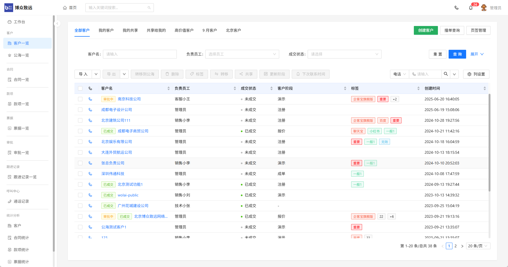Click the home icon labeled 首页
This screenshot has height=267, width=508.
click(x=65, y=8)
